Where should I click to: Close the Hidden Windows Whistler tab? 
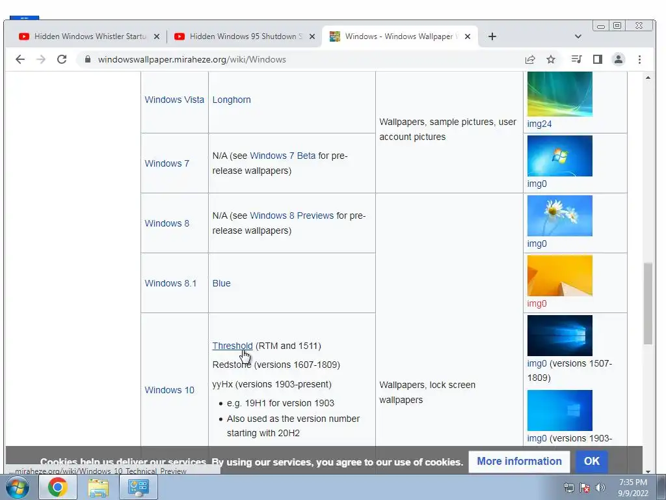coord(157,36)
